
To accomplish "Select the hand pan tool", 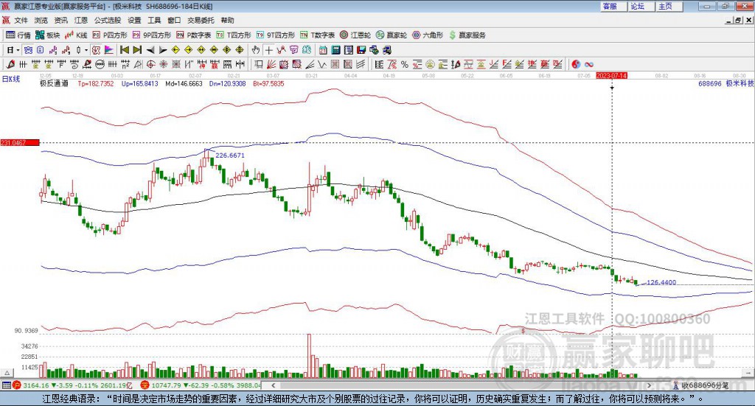I will point(256,50).
